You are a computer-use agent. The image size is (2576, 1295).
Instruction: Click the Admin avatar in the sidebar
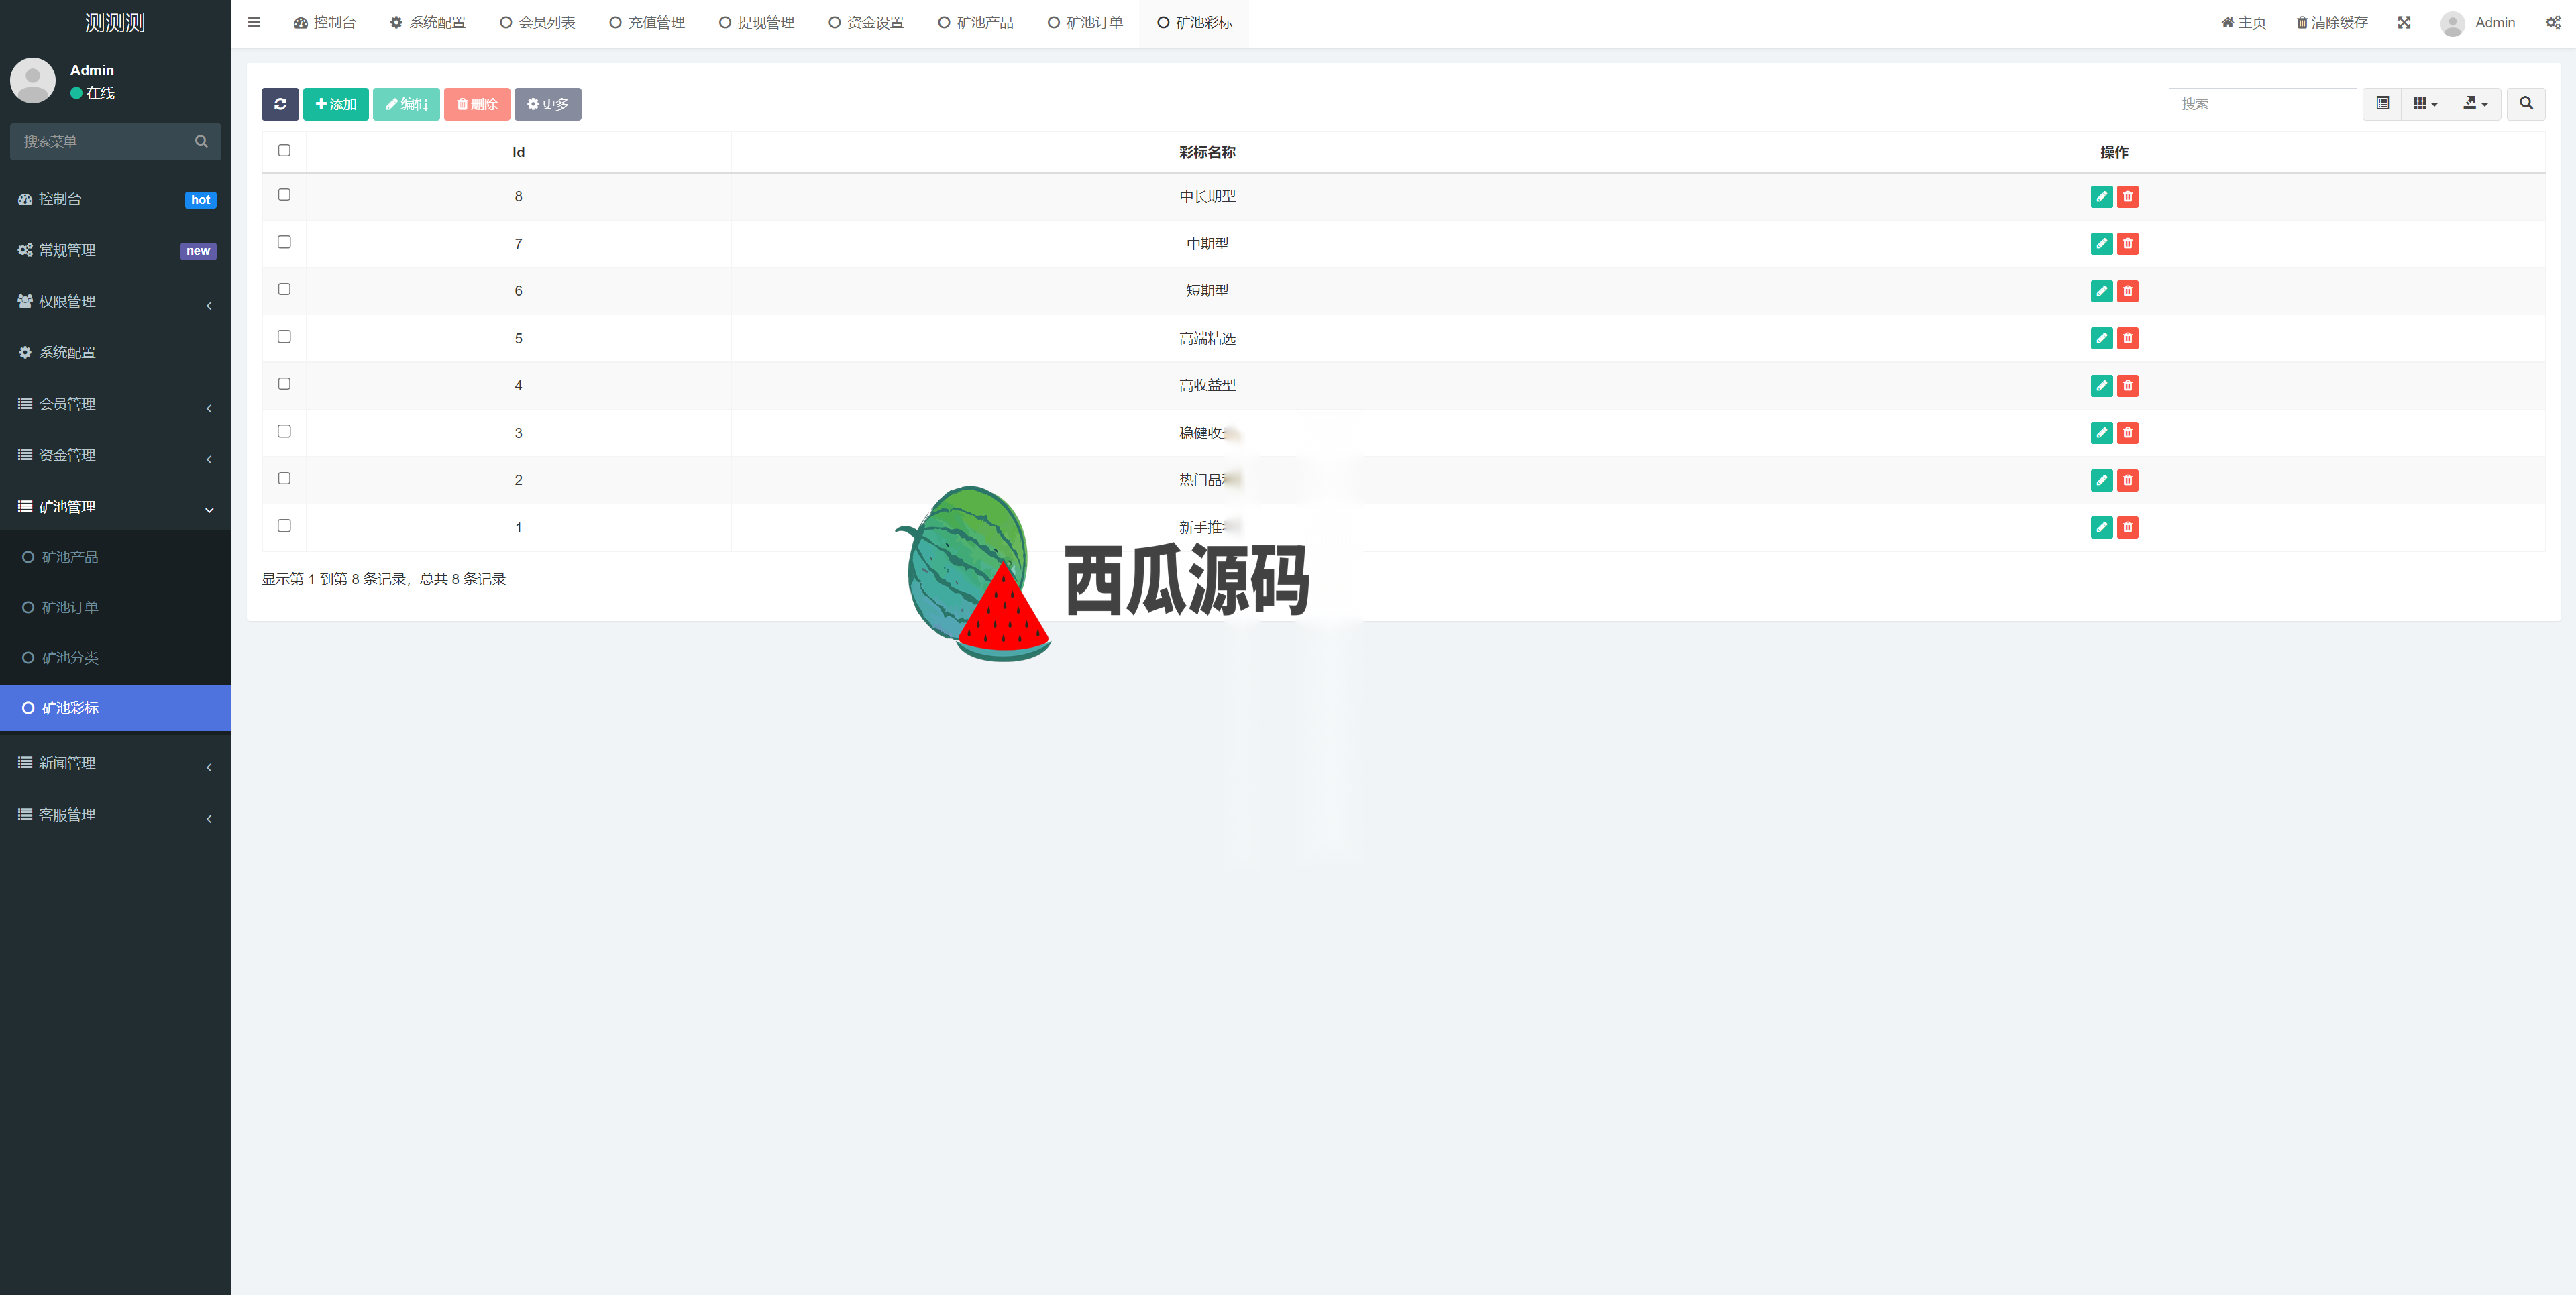[x=33, y=81]
